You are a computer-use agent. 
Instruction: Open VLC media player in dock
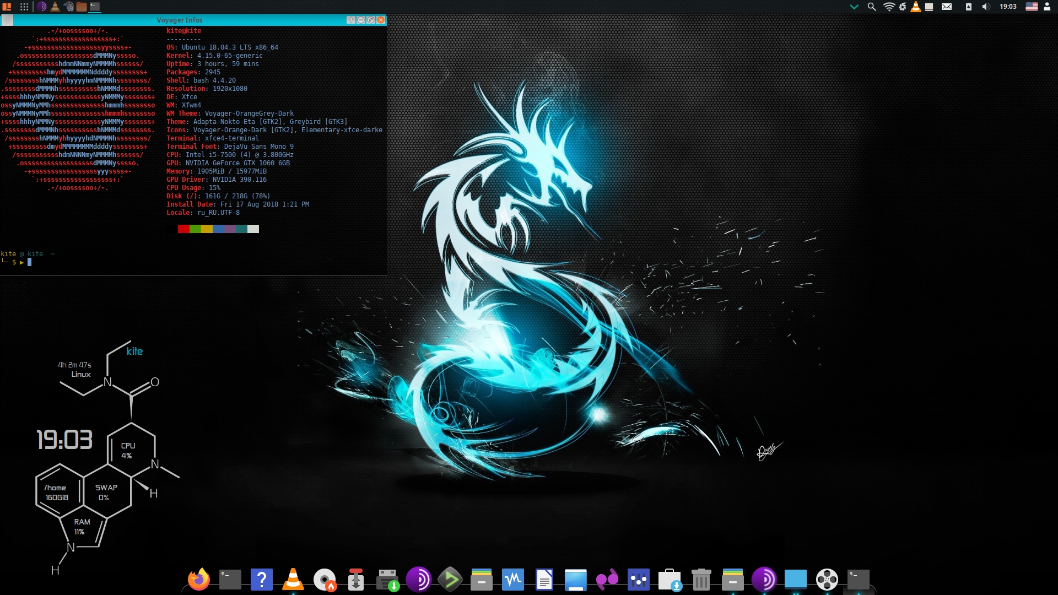pos(293,580)
